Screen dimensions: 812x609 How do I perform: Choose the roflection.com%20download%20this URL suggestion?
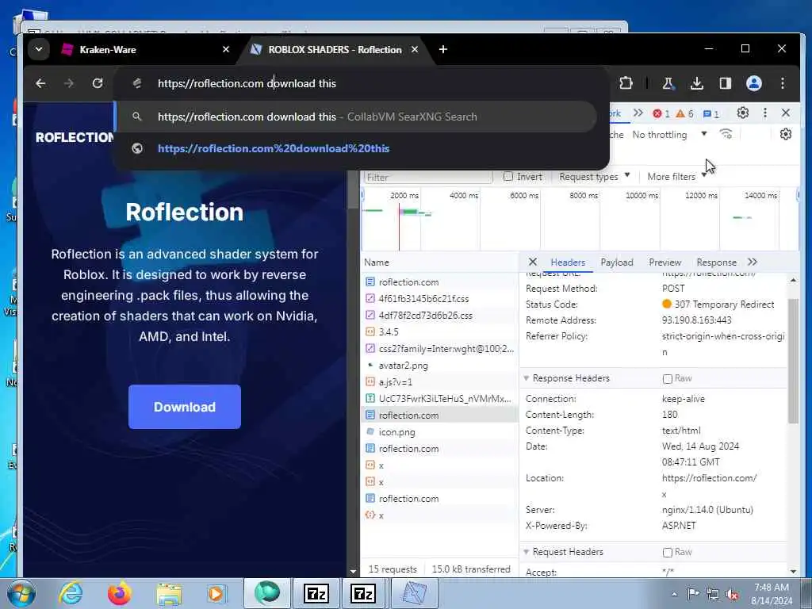click(x=274, y=148)
